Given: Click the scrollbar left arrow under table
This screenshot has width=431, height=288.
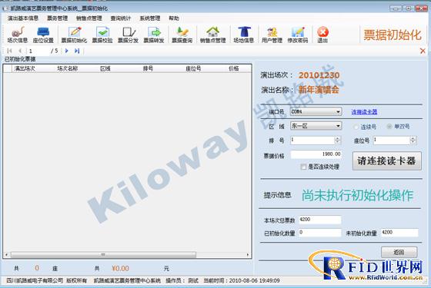Looking at the screenshot, I should (7, 255).
